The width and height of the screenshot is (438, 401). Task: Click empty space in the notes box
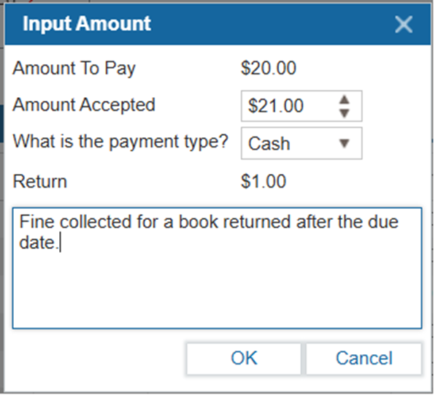216,292
